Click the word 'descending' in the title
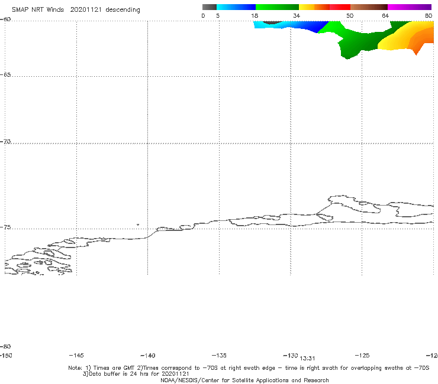 click(123, 10)
